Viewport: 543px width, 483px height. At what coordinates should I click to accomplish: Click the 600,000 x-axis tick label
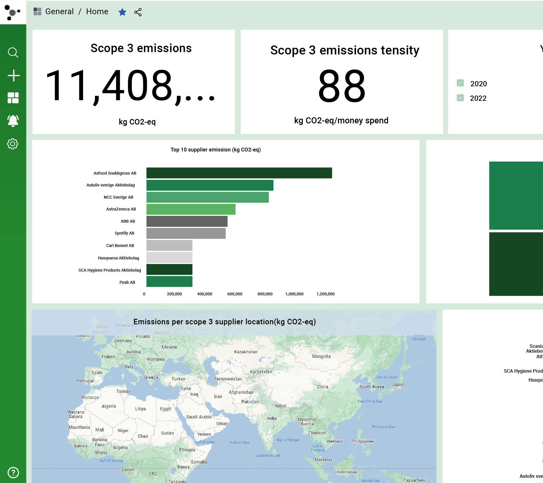click(235, 294)
